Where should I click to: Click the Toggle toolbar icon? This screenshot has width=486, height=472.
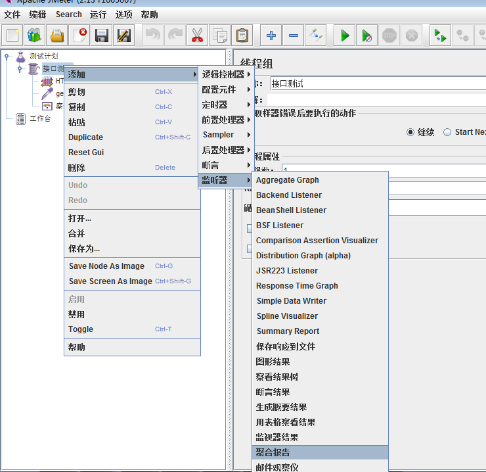click(x=315, y=35)
